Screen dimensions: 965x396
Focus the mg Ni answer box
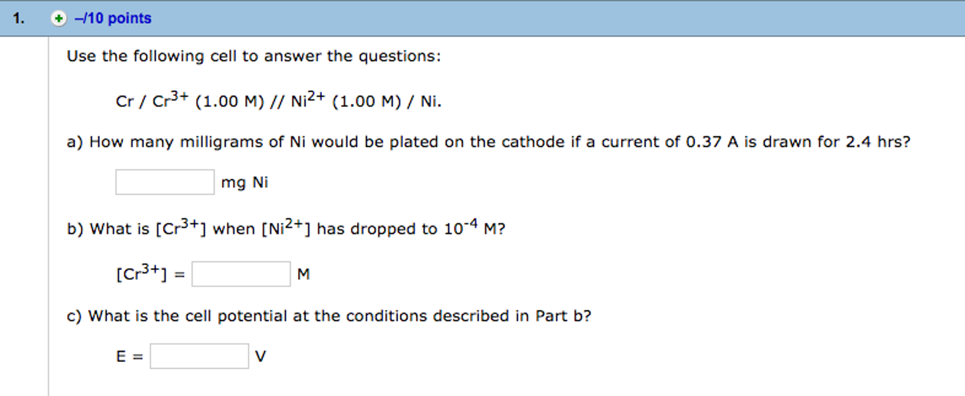point(165,182)
